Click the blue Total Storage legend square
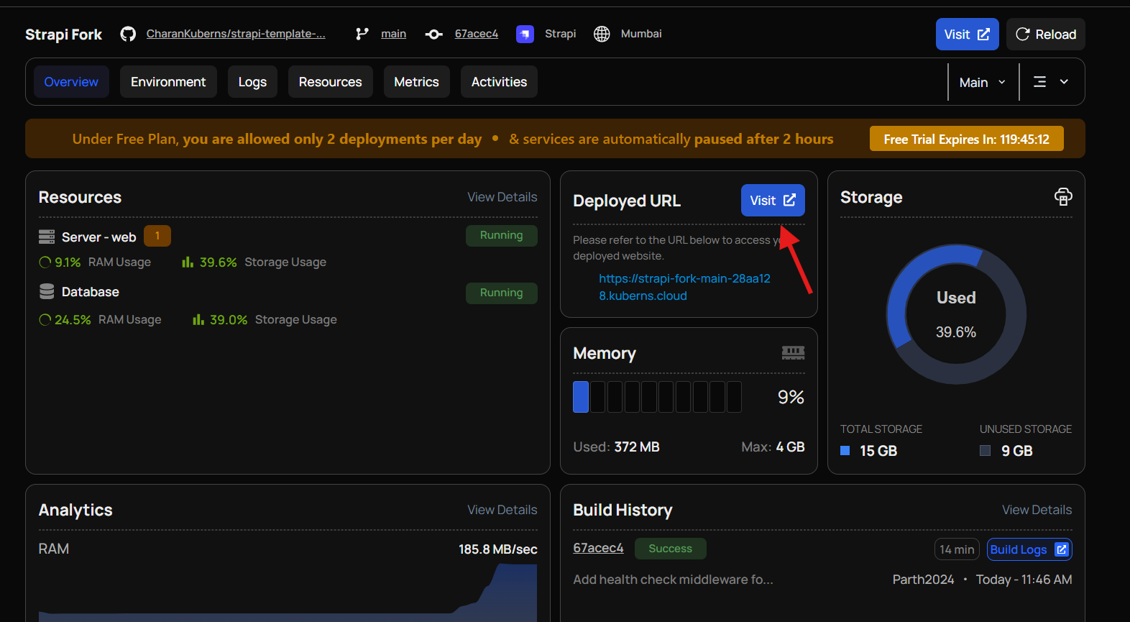 (845, 451)
